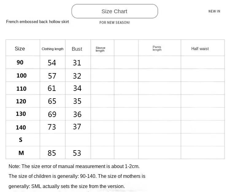The image size is (230, 192).
Task: Select the size 110 row label
Action: 21,89
